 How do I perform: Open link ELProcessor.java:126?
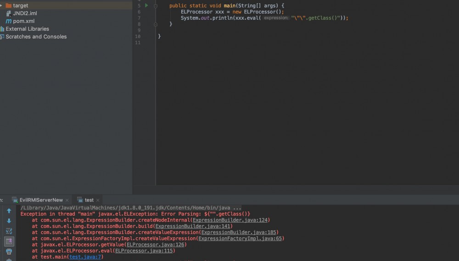(156, 245)
